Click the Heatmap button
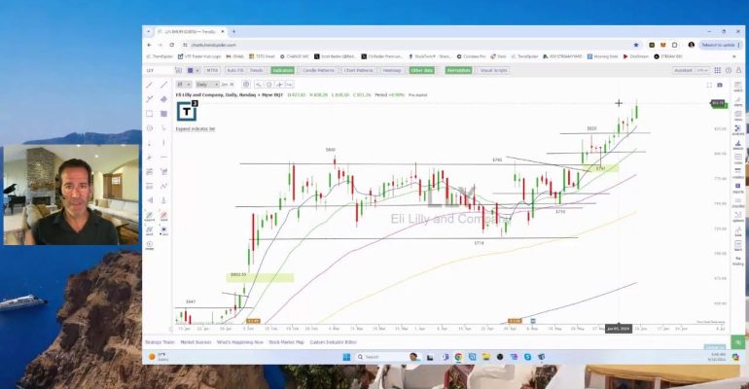This screenshot has height=389, width=749. pyautogui.click(x=391, y=70)
